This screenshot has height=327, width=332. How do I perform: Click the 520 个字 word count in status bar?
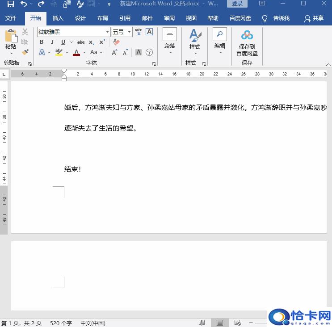[61, 323]
